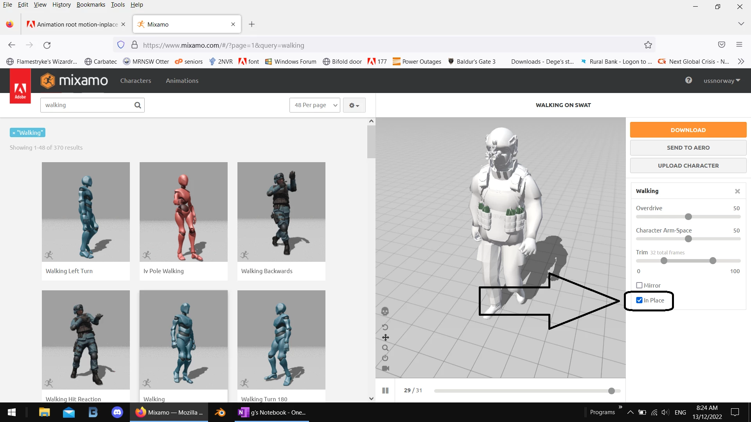Pause the animation playback
This screenshot has width=751, height=422.
(385, 390)
